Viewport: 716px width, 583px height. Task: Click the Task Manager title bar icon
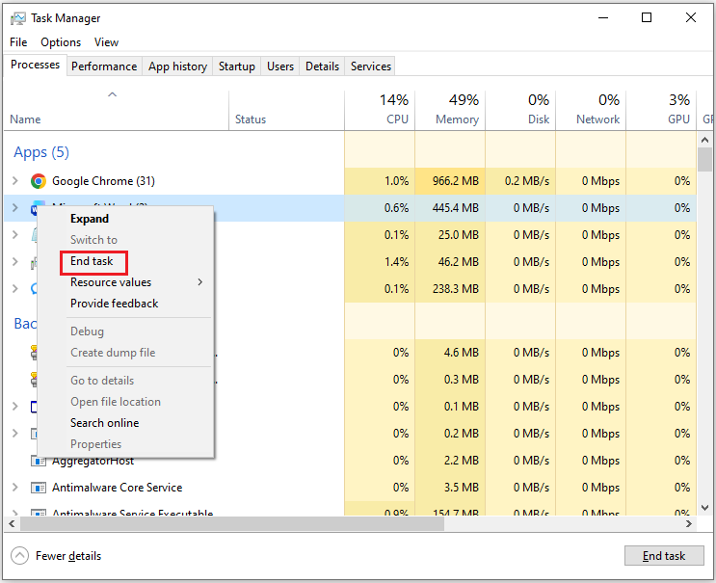(x=18, y=18)
